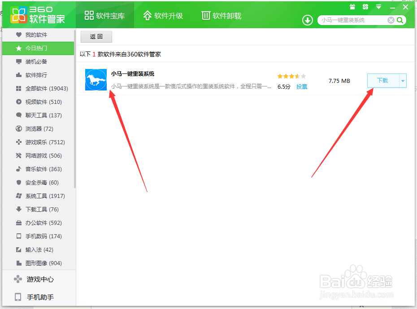This screenshot has height=309, width=417.
Task: Click the monitor icon beside 装机必备
Action: click(19, 62)
